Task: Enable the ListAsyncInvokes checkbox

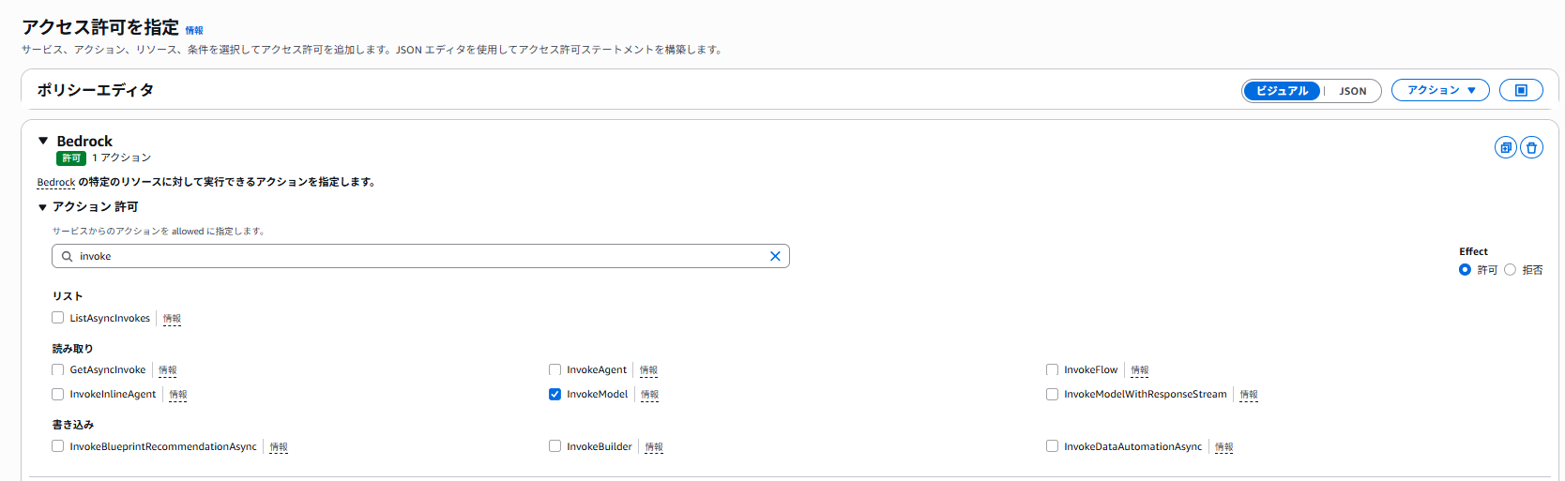Action: pyautogui.click(x=57, y=318)
